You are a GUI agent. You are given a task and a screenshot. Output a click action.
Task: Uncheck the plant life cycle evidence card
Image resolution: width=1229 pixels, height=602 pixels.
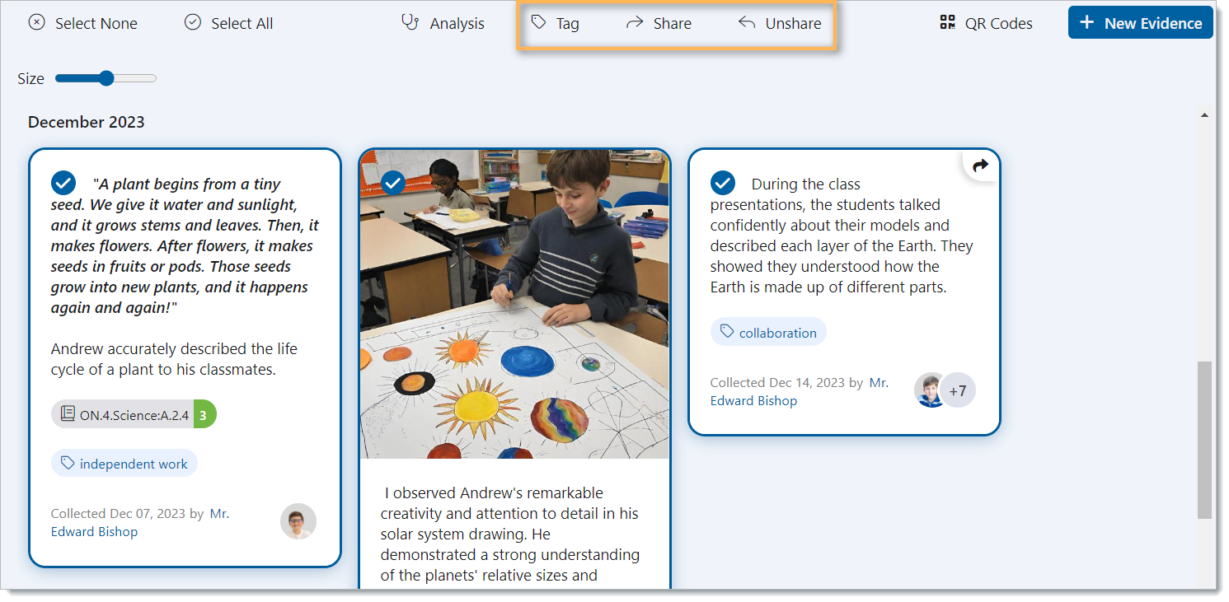click(x=63, y=183)
